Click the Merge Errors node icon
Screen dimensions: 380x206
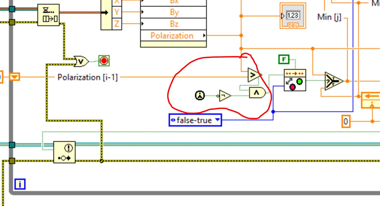tap(48, 15)
